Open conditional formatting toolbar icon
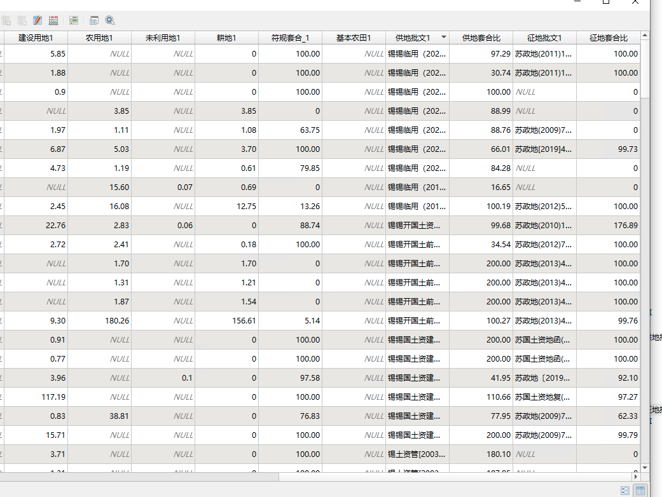 (74, 20)
